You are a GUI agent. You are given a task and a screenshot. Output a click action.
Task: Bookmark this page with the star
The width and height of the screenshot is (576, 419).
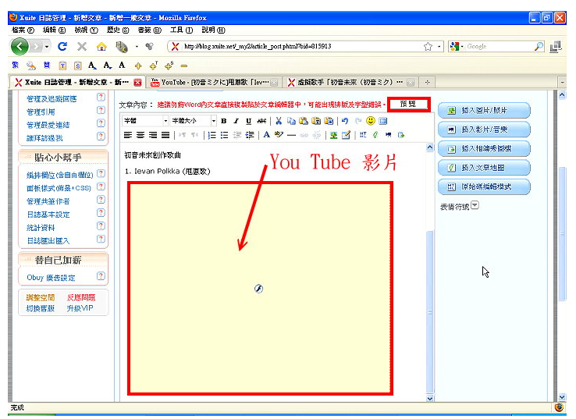click(x=428, y=47)
